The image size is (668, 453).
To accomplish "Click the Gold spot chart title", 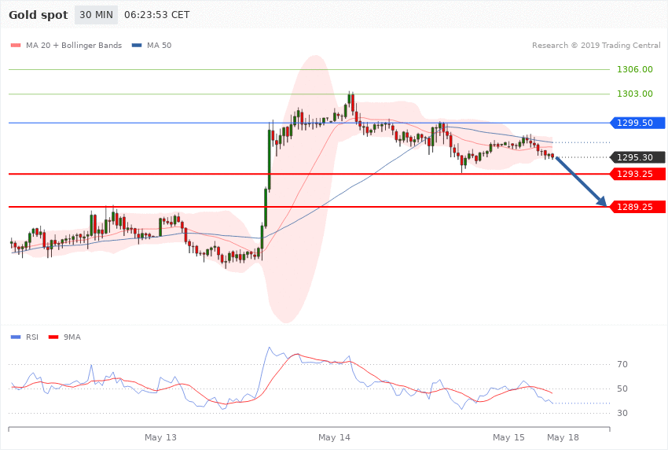I will (39, 15).
